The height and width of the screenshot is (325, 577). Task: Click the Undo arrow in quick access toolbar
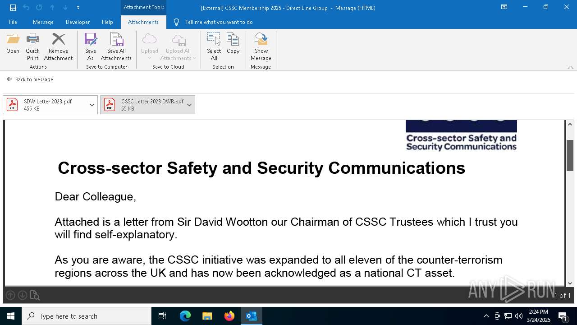[26, 8]
